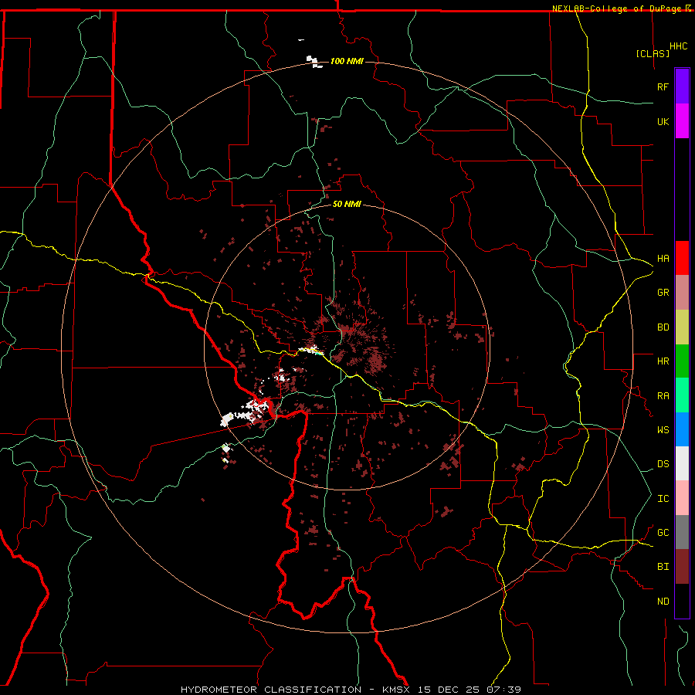Click the HR legend label
The height and width of the screenshot is (695, 695).
[663, 361]
